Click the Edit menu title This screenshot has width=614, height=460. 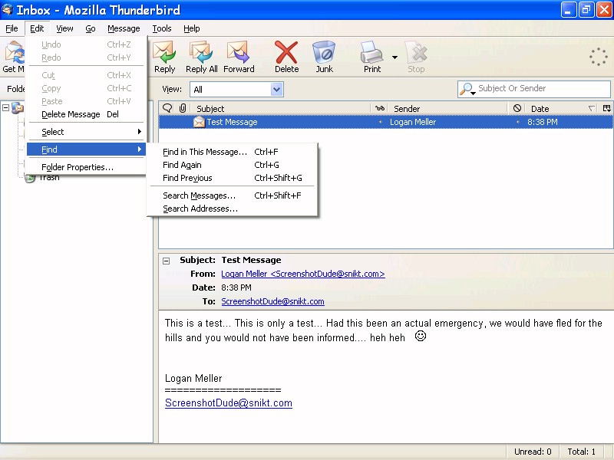[x=37, y=28]
